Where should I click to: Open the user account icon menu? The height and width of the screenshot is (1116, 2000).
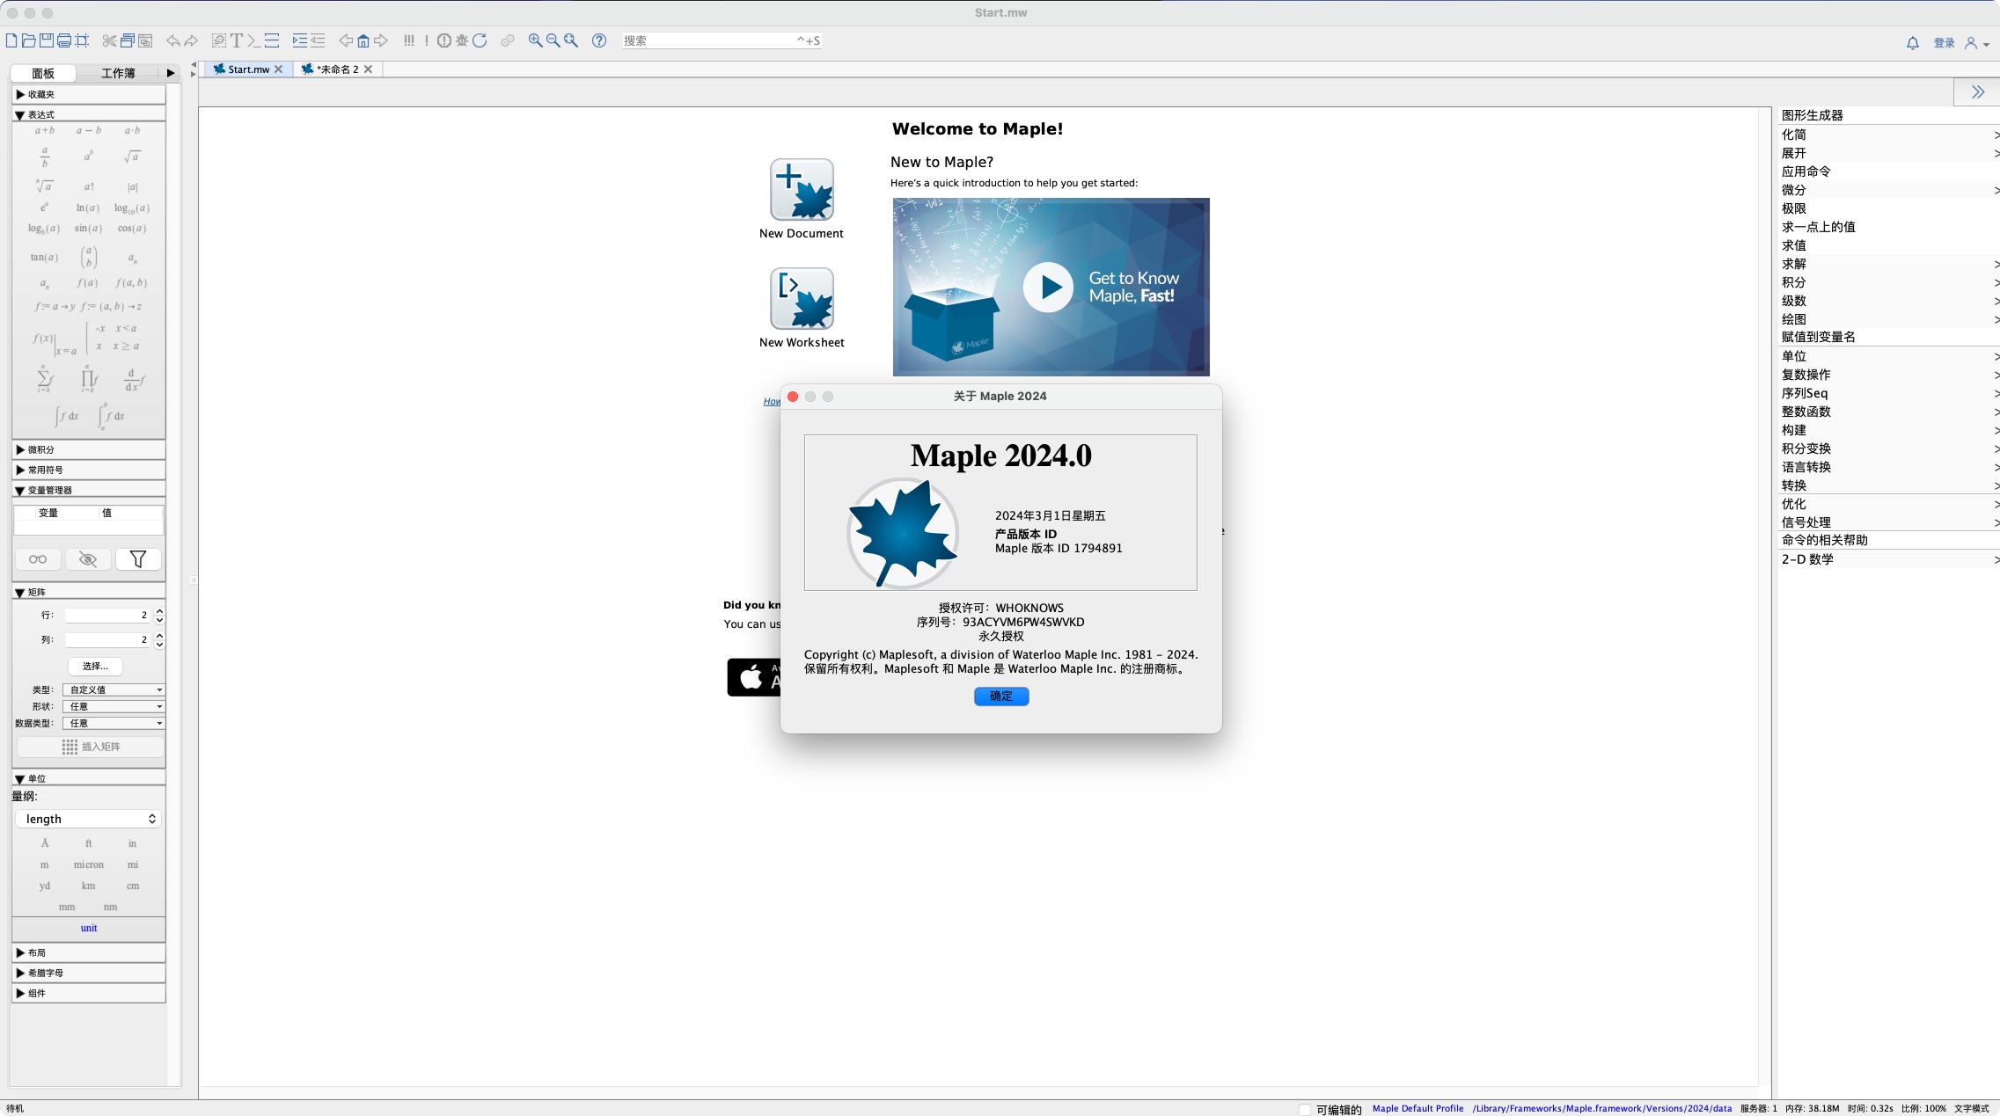coord(1976,43)
